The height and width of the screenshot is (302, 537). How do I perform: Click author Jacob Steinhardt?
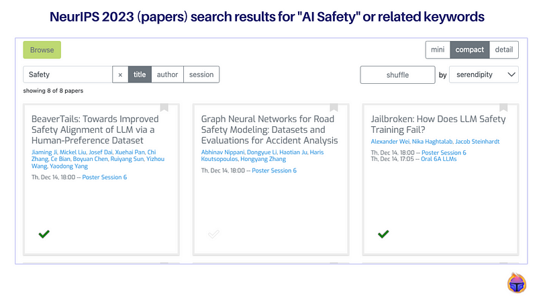pos(477,142)
